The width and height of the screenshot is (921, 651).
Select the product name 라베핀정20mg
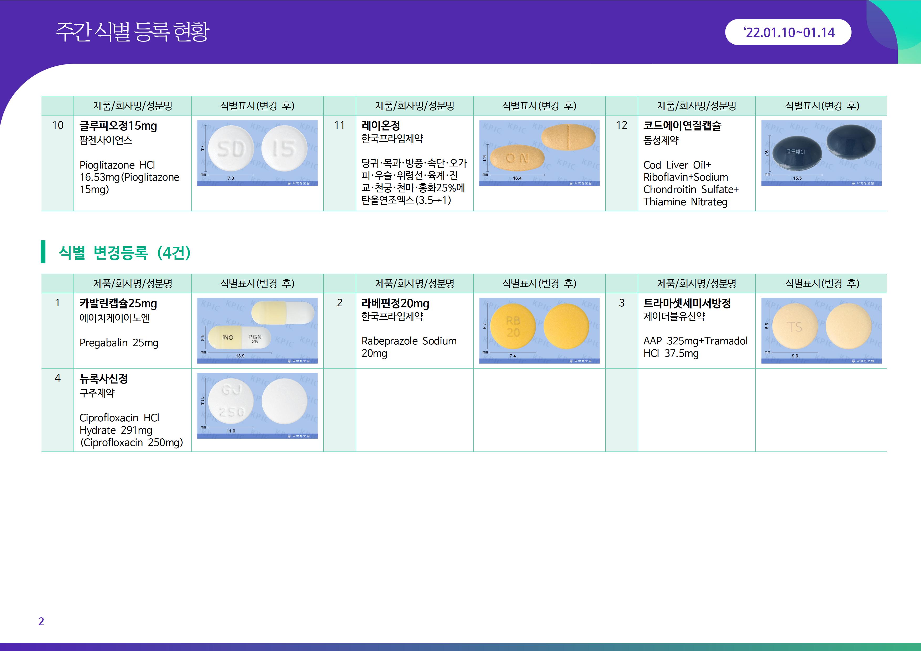click(x=395, y=304)
